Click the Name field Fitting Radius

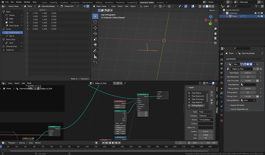click(205, 120)
